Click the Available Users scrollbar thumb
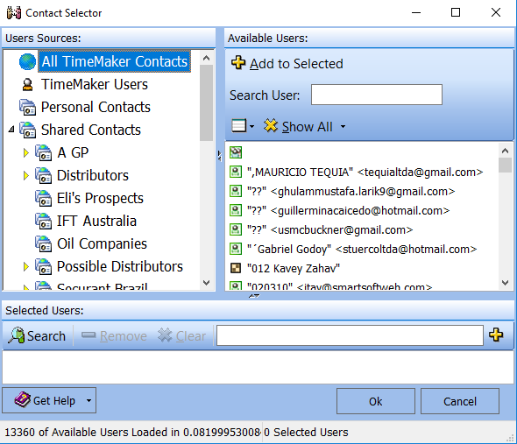The height and width of the screenshot is (444, 517). click(x=505, y=166)
